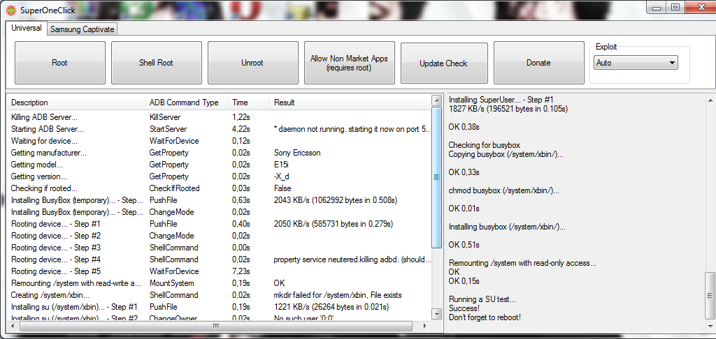Click the 'False' result cell

(282, 188)
